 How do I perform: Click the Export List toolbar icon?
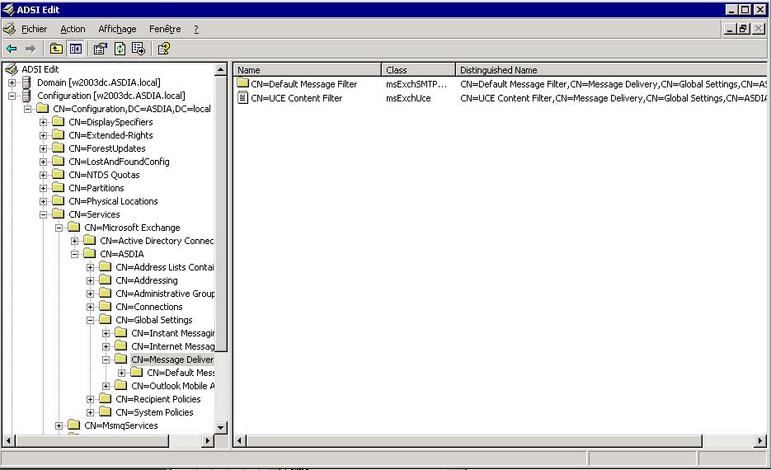pyautogui.click(x=139, y=49)
